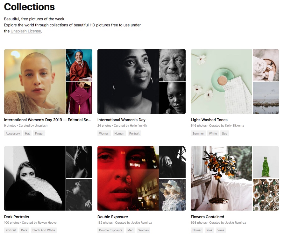Click the Finger tag
Image resolution: width=284 pixels, height=237 pixels.
(x=39, y=134)
